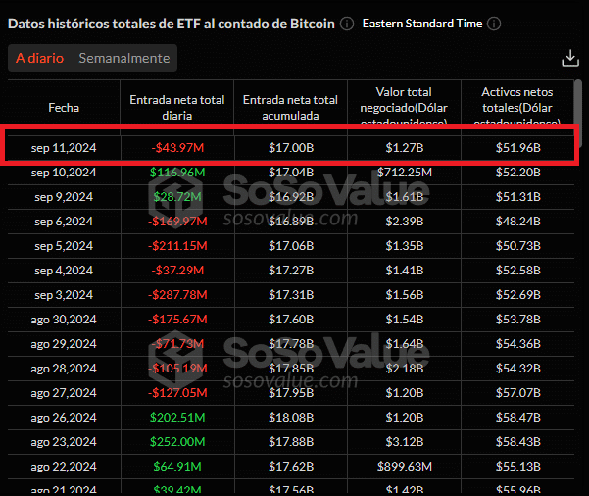
Task: Click date cell ago 29,2024
Action: pyautogui.click(x=64, y=344)
